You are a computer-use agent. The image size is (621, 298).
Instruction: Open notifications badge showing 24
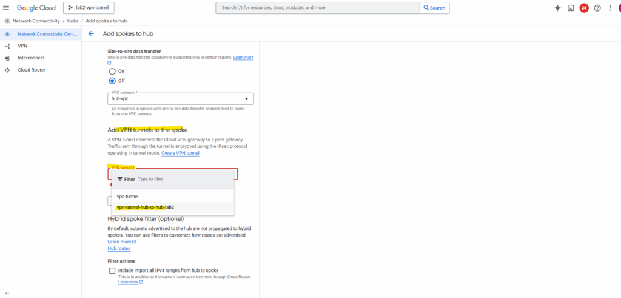tap(584, 8)
